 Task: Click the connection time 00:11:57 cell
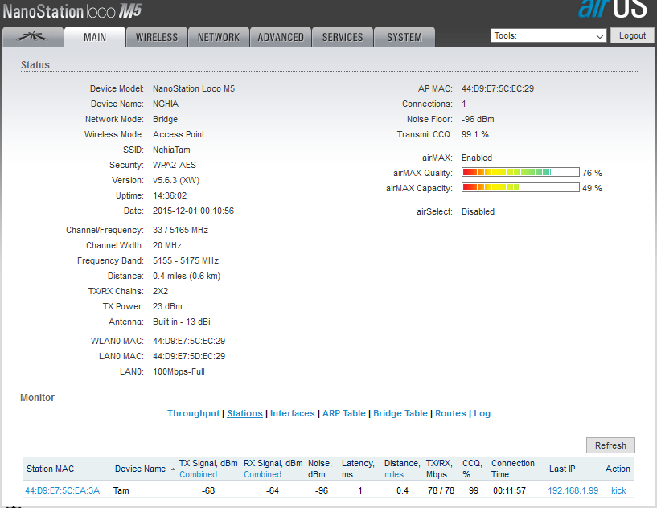[x=509, y=490]
